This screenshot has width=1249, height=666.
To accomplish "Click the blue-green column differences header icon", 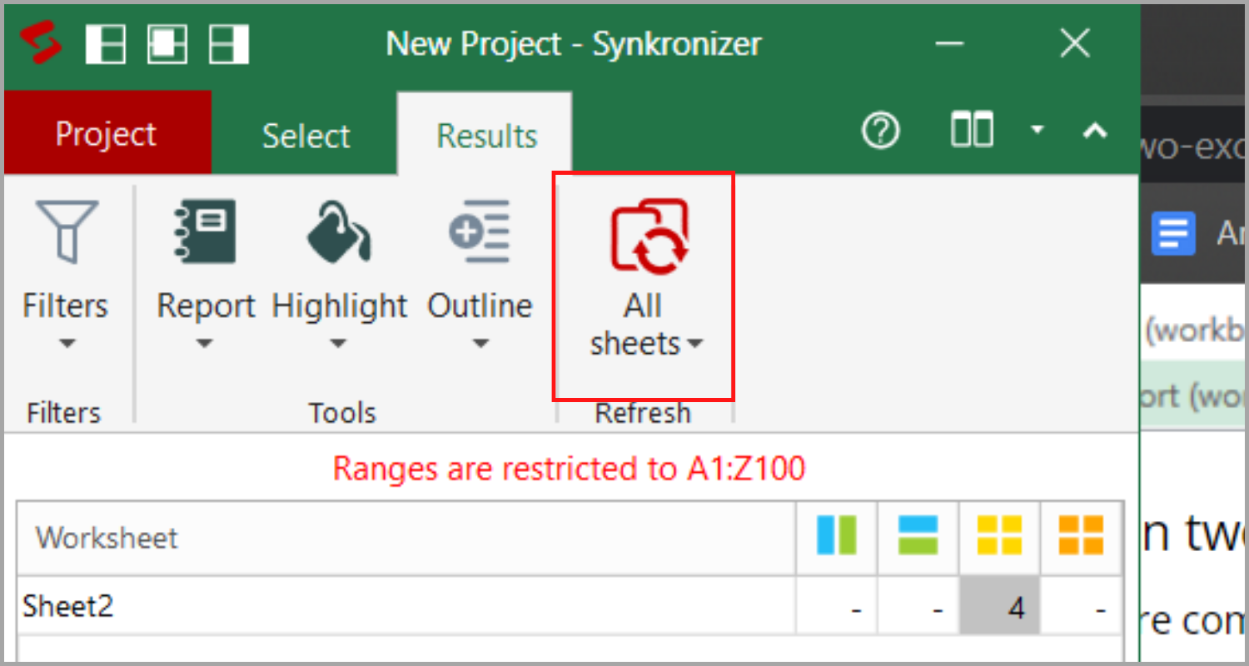I will (x=837, y=535).
